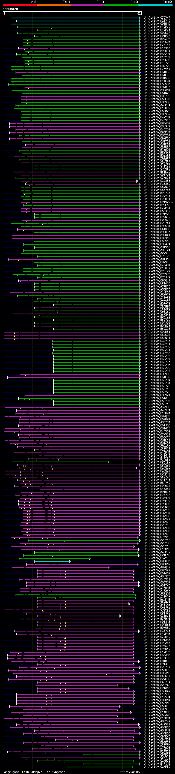Click hit name UniRef100_C3UVR9
The width and height of the screenshot is (175, 774).
[x=157, y=347]
